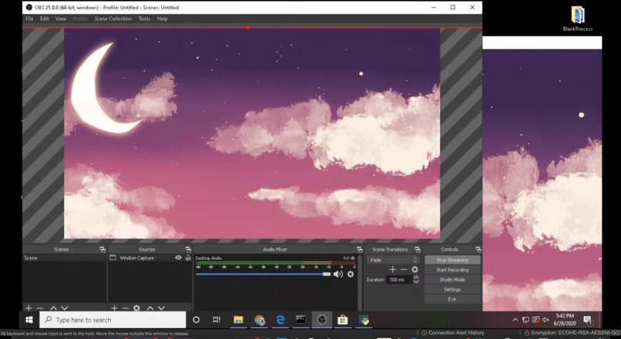Open Microsoft Store from taskbar
This screenshot has width=621, height=339.
343,320
